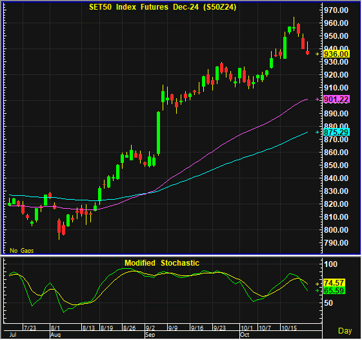The width and height of the screenshot is (362, 340).
Task: Select the 9/23 date marker
Action: pos(219,328)
